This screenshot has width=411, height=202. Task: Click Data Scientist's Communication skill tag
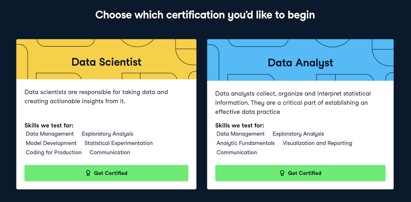pos(110,152)
